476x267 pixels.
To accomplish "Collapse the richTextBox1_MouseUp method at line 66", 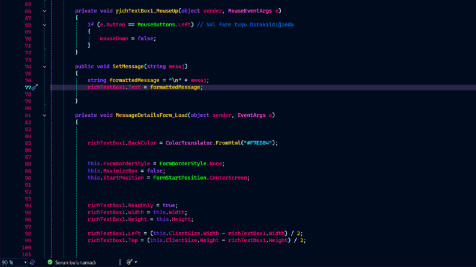I will point(44,11).
